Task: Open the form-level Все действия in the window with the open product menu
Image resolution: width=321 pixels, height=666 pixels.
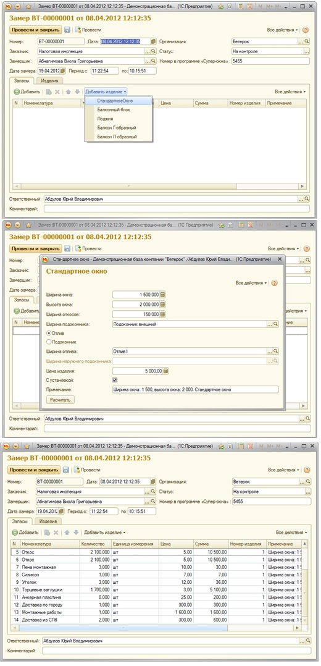Action: tap(283, 30)
